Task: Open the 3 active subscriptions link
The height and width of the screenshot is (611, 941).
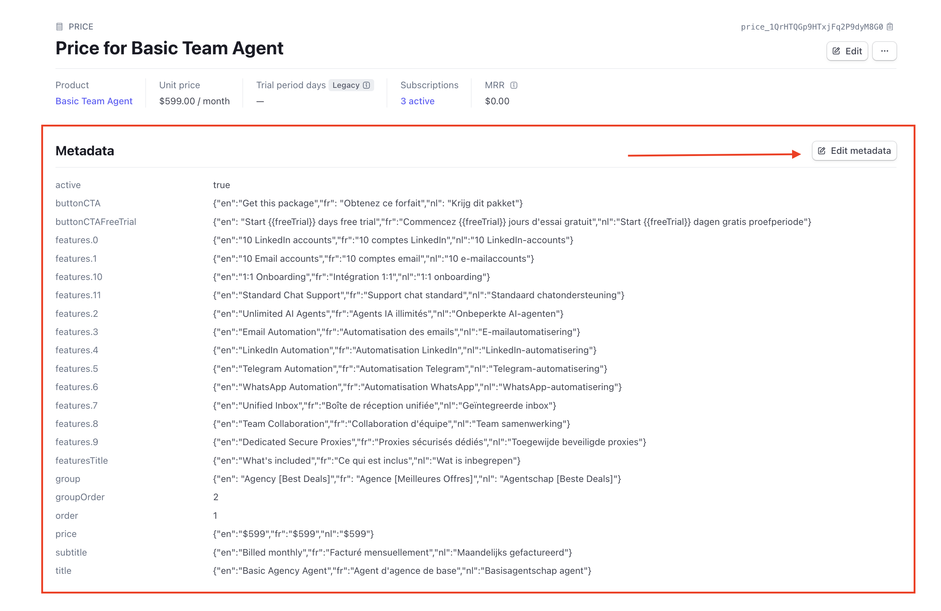Action: click(x=417, y=101)
